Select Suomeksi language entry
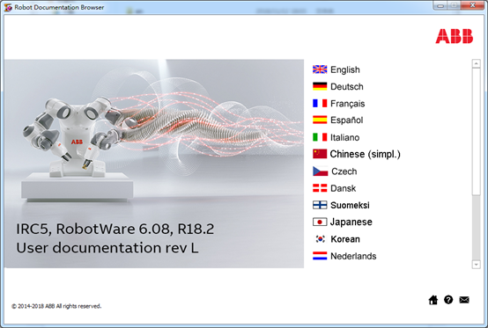Image resolution: width=488 pixels, height=328 pixels. pyautogui.click(x=350, y=205)
